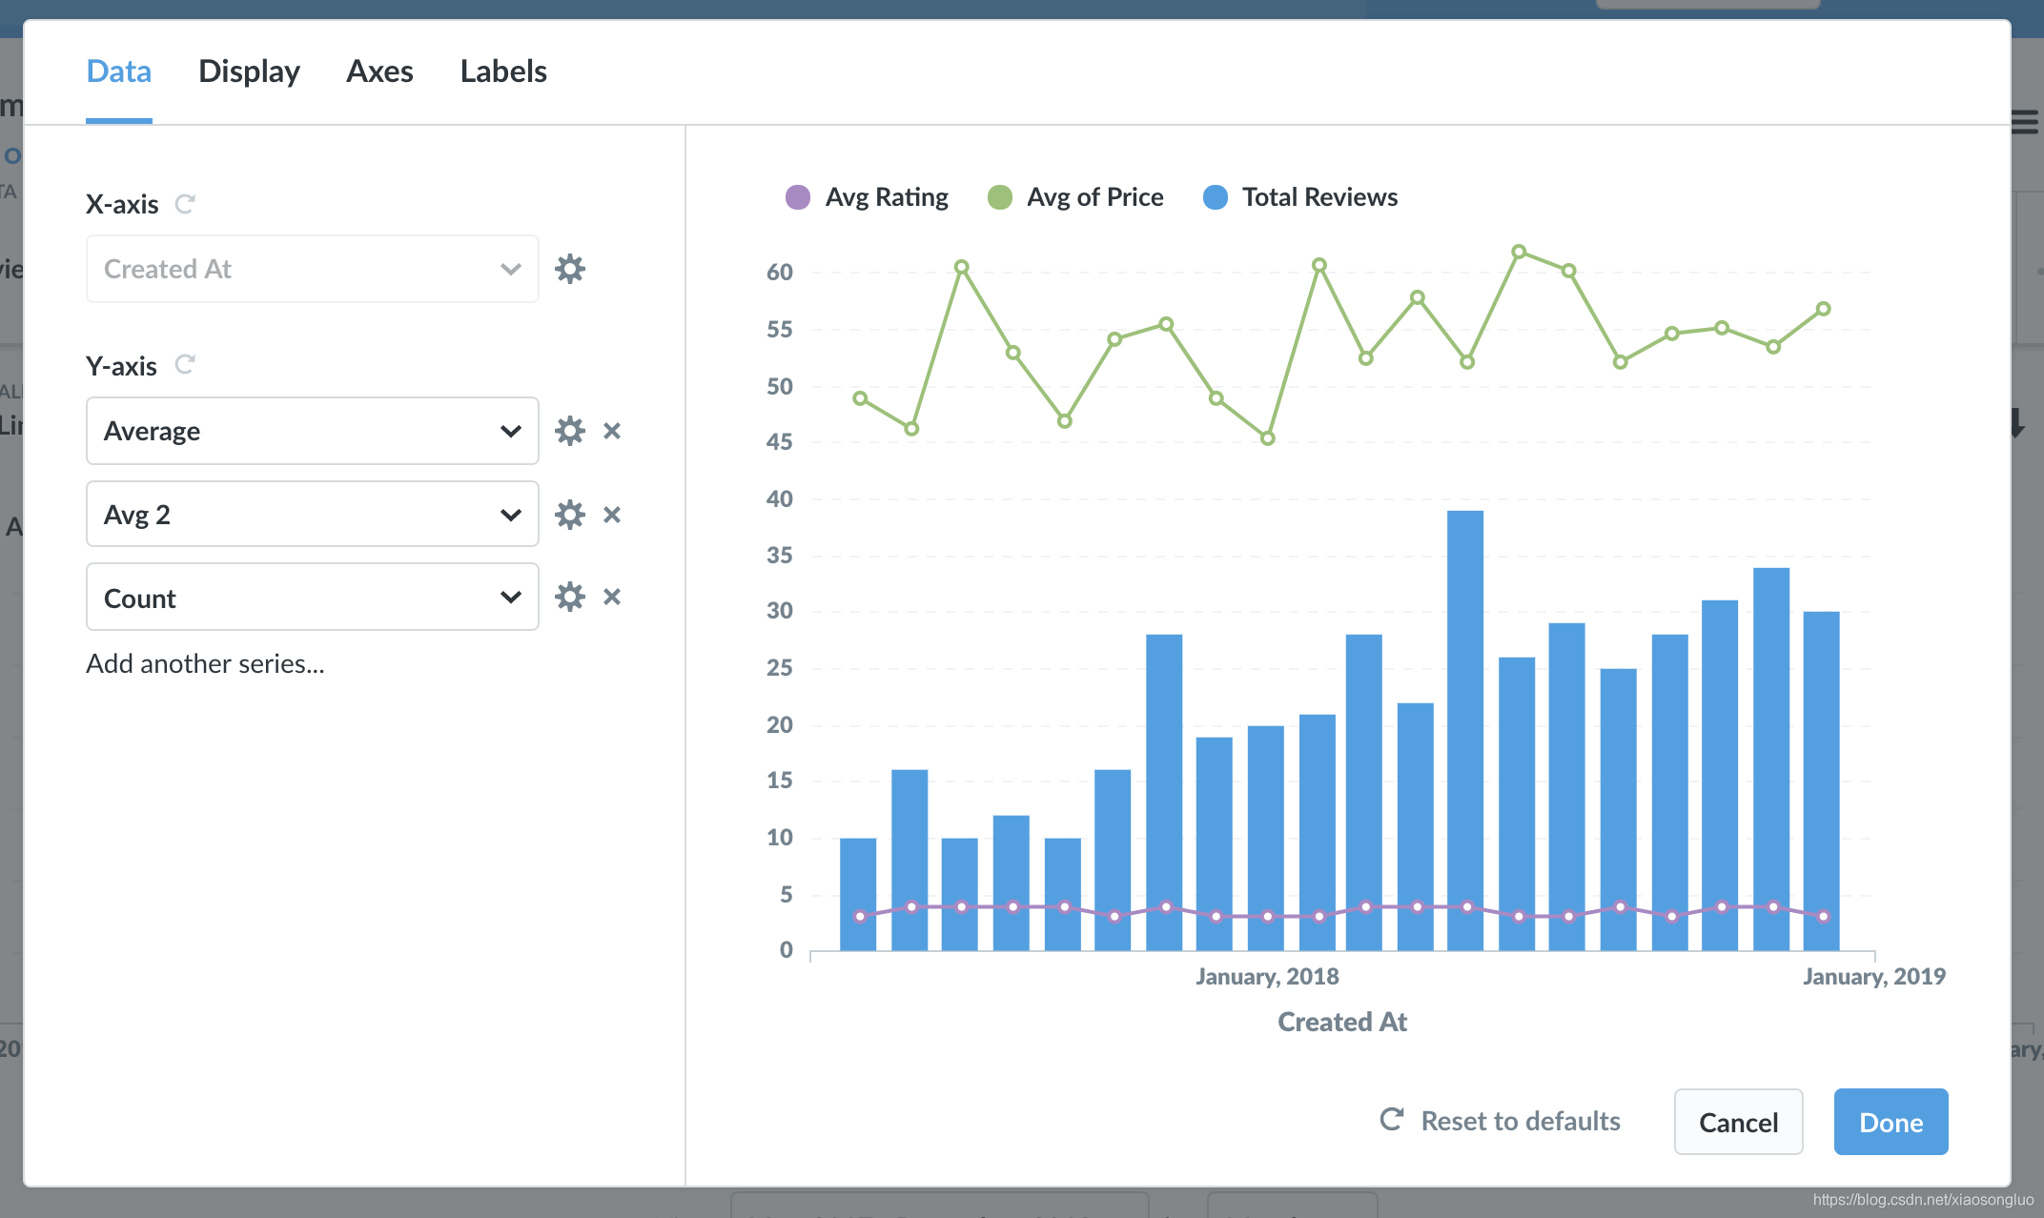2044x1218 pixels.
Task: Remove the Avg 2 series
Action: click(x=612, y=515)
